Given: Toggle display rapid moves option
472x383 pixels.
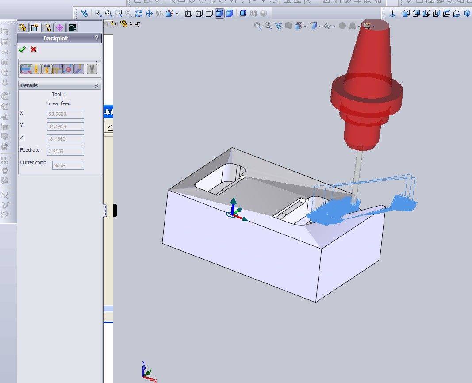Looking at the screenshot, I should pos(57,69).
